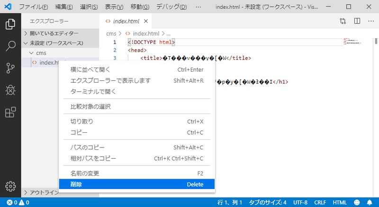Open the feedback smiley in status bar
This screenshot has width=379, height=207.
tap(357, 202)
